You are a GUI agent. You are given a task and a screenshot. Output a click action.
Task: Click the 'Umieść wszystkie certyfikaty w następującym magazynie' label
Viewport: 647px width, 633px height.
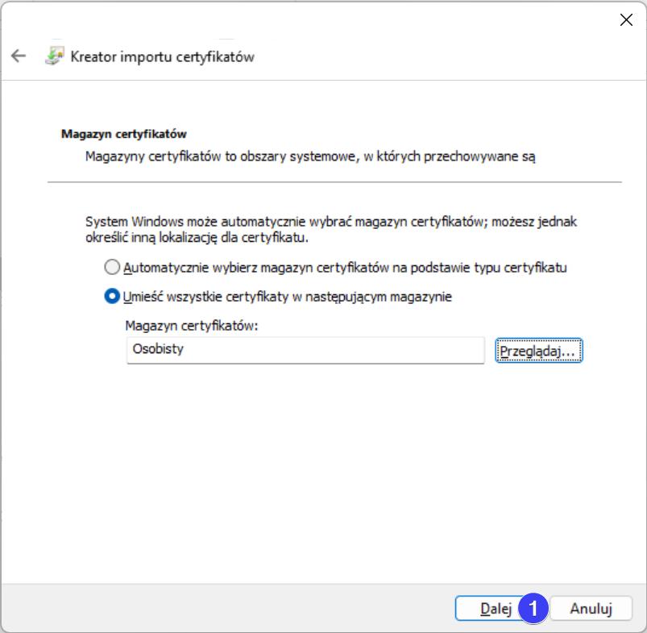[x=288, y=296]
